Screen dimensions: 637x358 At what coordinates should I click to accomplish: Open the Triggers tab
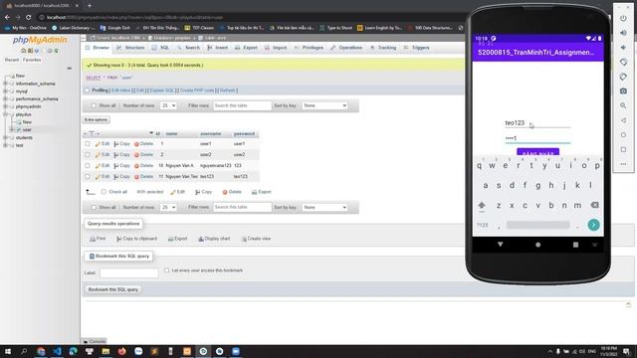416,48
